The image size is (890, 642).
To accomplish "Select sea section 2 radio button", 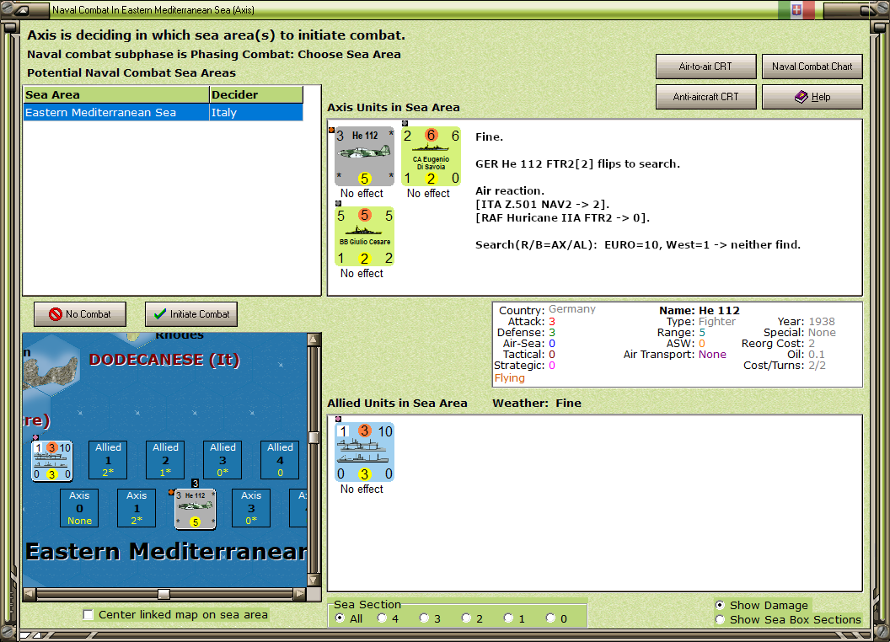I will (x=466, y=618).
